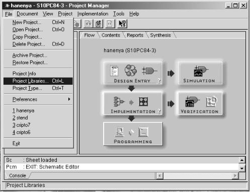Click the Implementation flow button

(133, 104)
